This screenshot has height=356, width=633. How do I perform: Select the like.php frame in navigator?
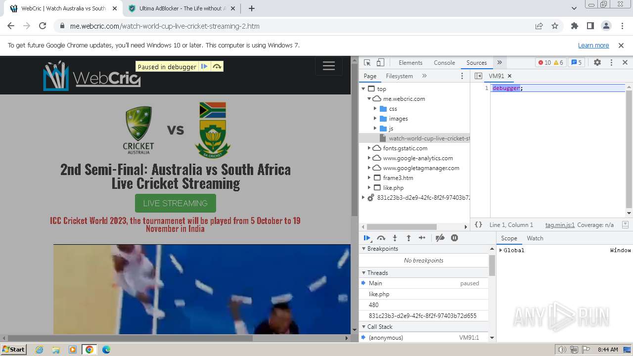(x=414, y=188)
